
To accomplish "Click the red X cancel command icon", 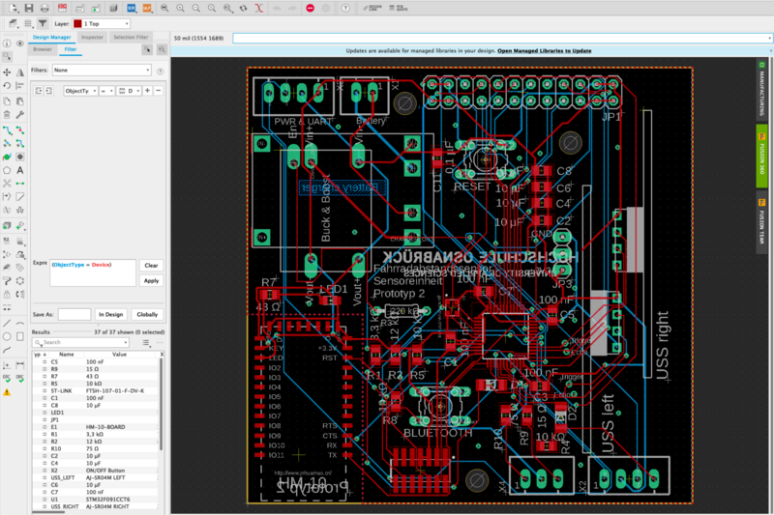I will point(258,8).
